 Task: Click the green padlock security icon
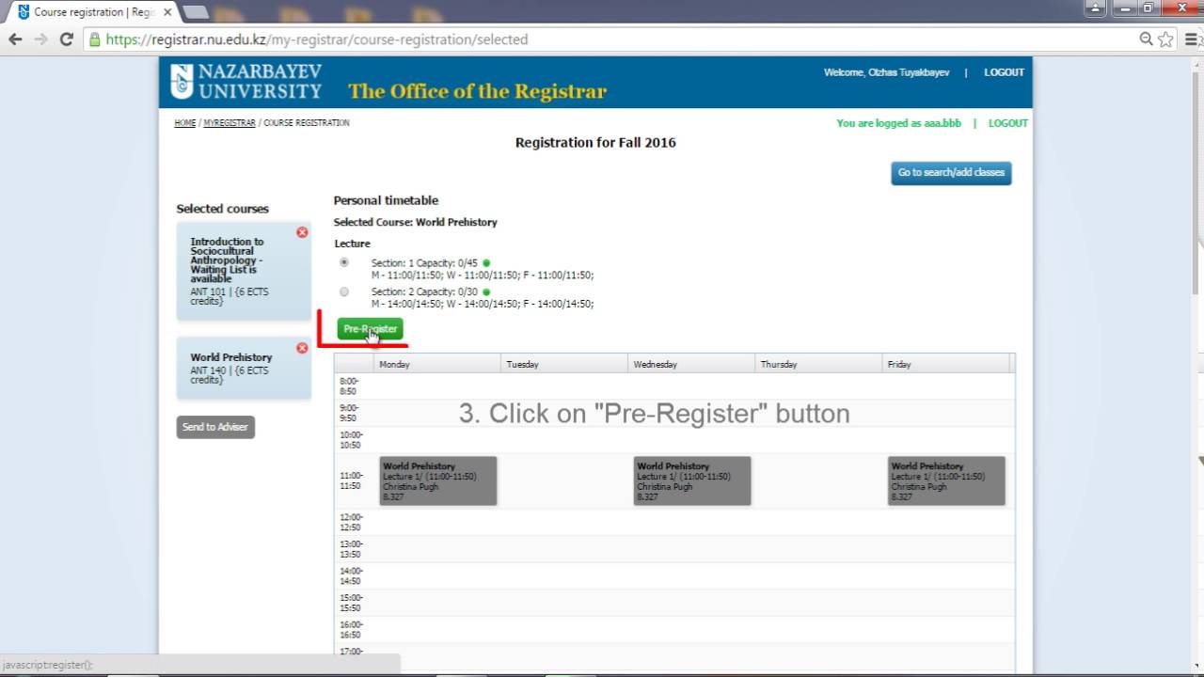click(x=94, y=39)
